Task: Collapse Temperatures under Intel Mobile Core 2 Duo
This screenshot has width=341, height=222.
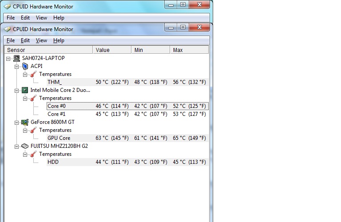Action: 25,99
